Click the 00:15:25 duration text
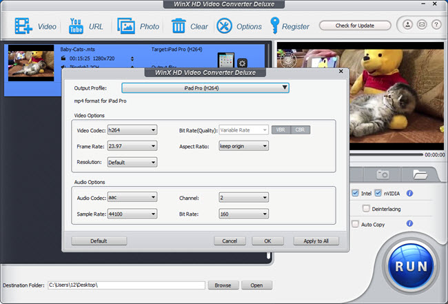Screen dimensions: 448x304 80,59
